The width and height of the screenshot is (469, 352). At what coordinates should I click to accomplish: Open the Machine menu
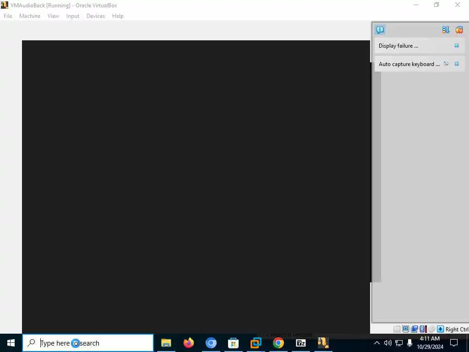[30, 16]
